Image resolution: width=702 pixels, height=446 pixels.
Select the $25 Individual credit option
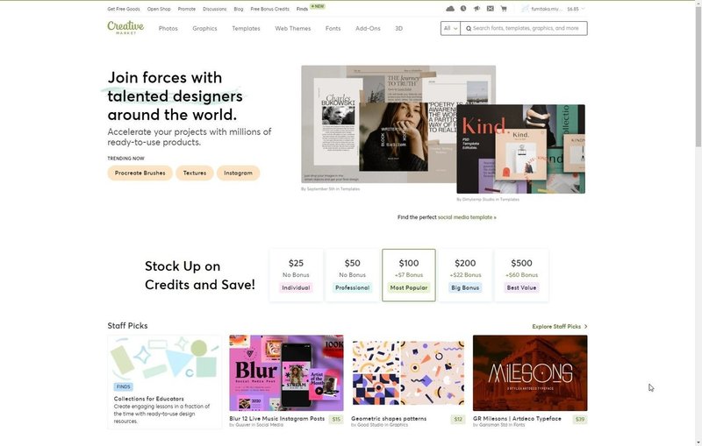click(296, 275)
